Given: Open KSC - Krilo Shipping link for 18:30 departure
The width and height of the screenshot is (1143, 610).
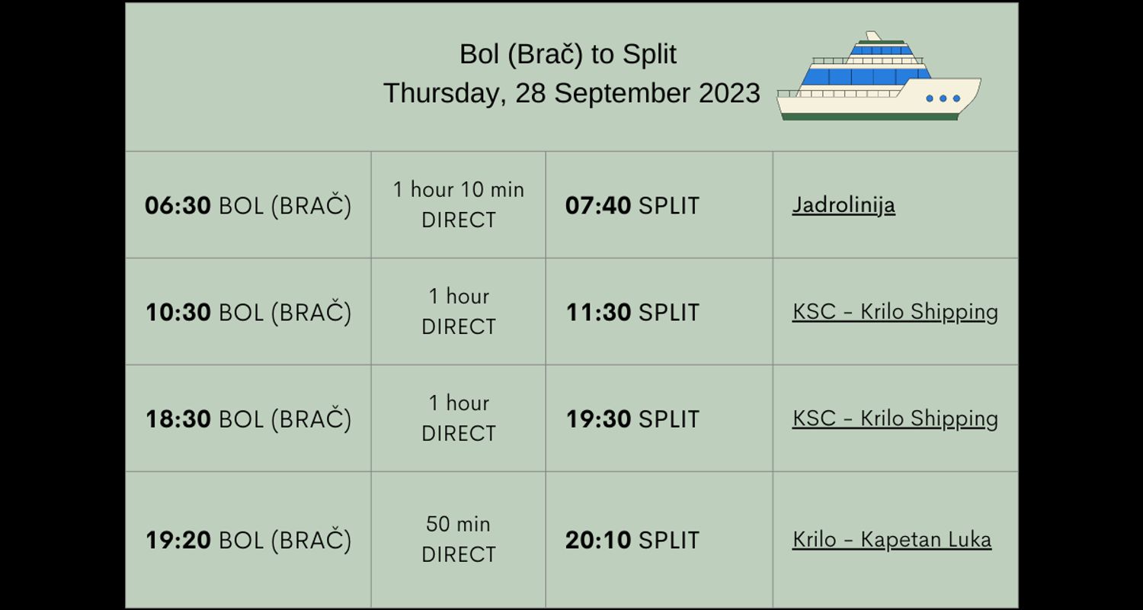Looking at the screenshot, I should coord(895,419).
